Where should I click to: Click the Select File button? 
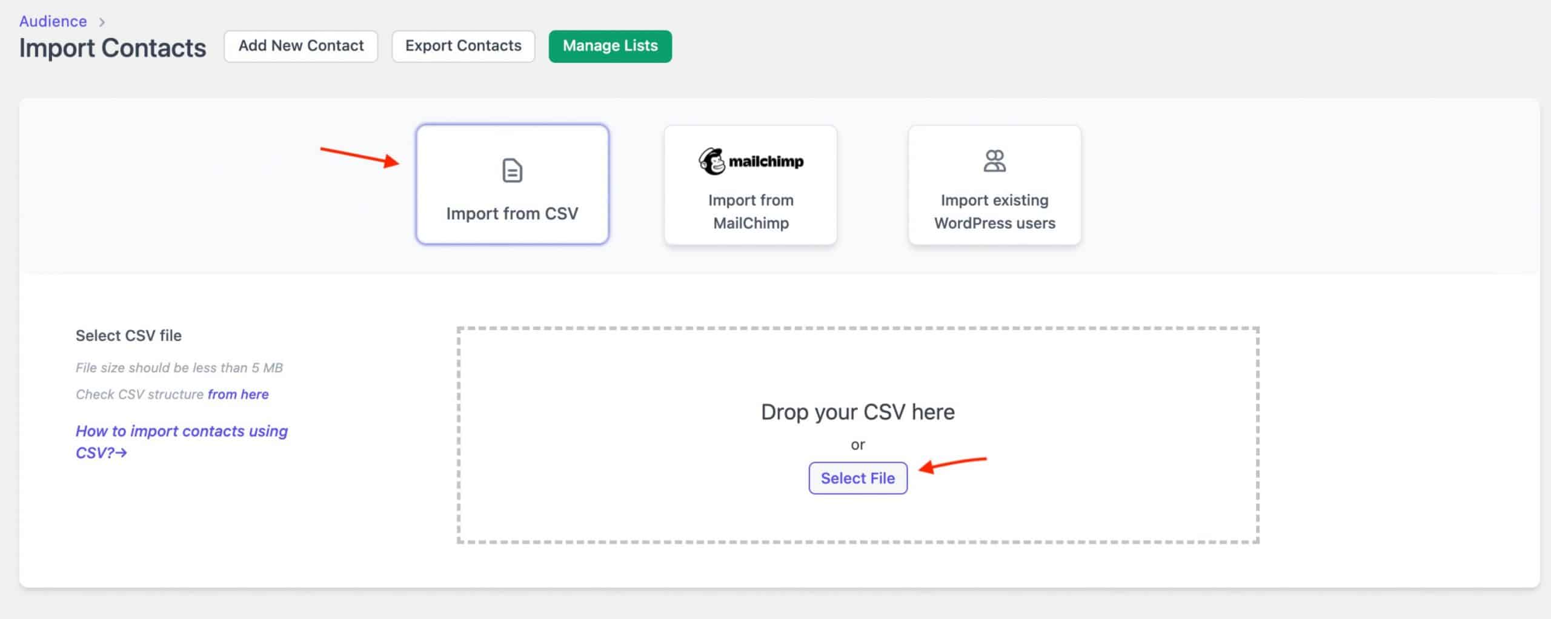[858, 478]
